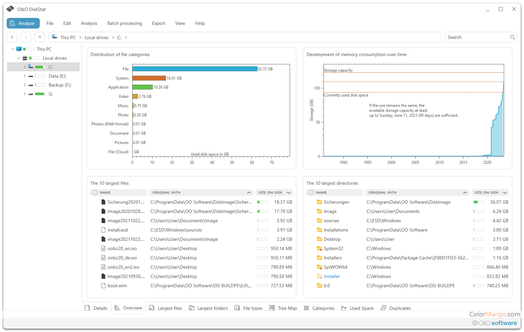This screenshot has width=524, height=332.
Task: Select the Desktop directory row
Action: (408, 239)
